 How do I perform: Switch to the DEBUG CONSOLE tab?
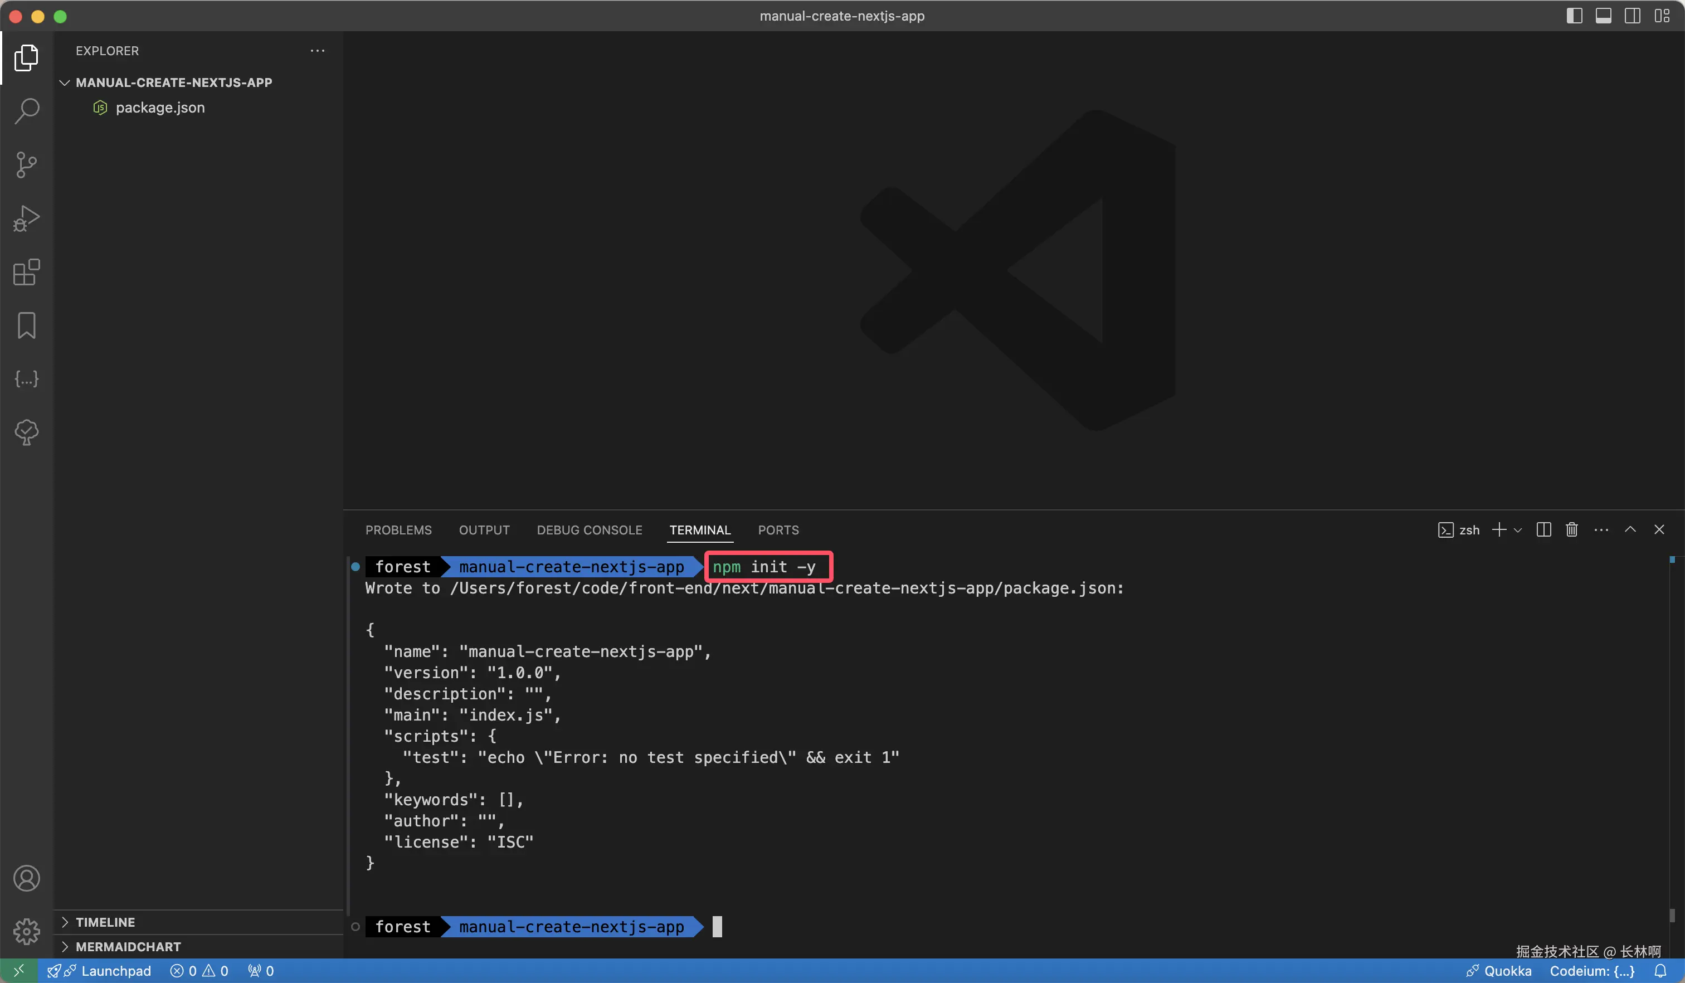[x=589, y=529]
